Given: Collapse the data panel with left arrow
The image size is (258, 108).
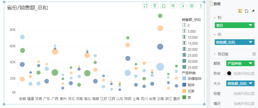Looking at the screenshot, I should click(x=211, y=4).
